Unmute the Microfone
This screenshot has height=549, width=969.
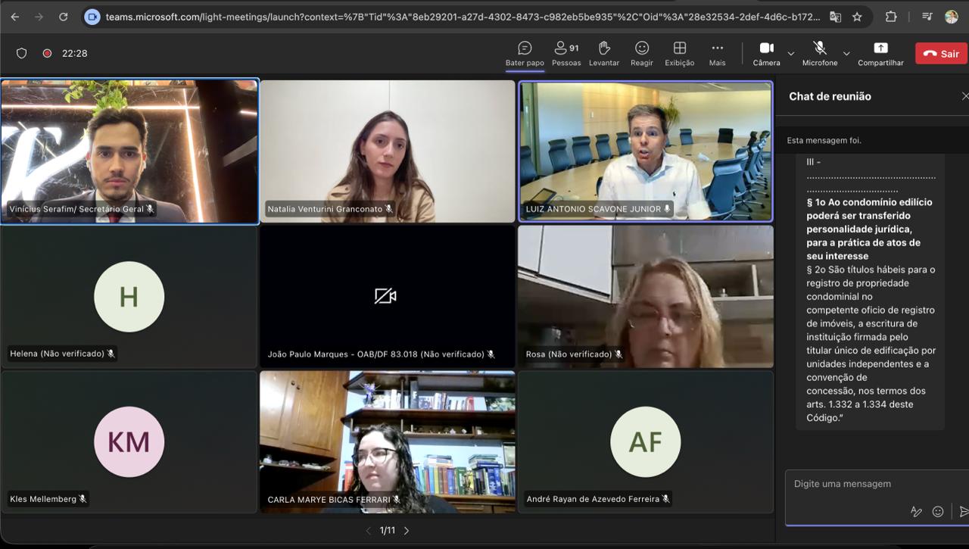(x=819, y=53)
